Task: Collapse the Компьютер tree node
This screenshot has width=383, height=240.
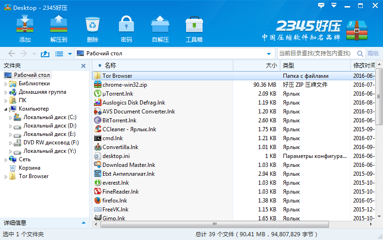Action: click(6, 109)
